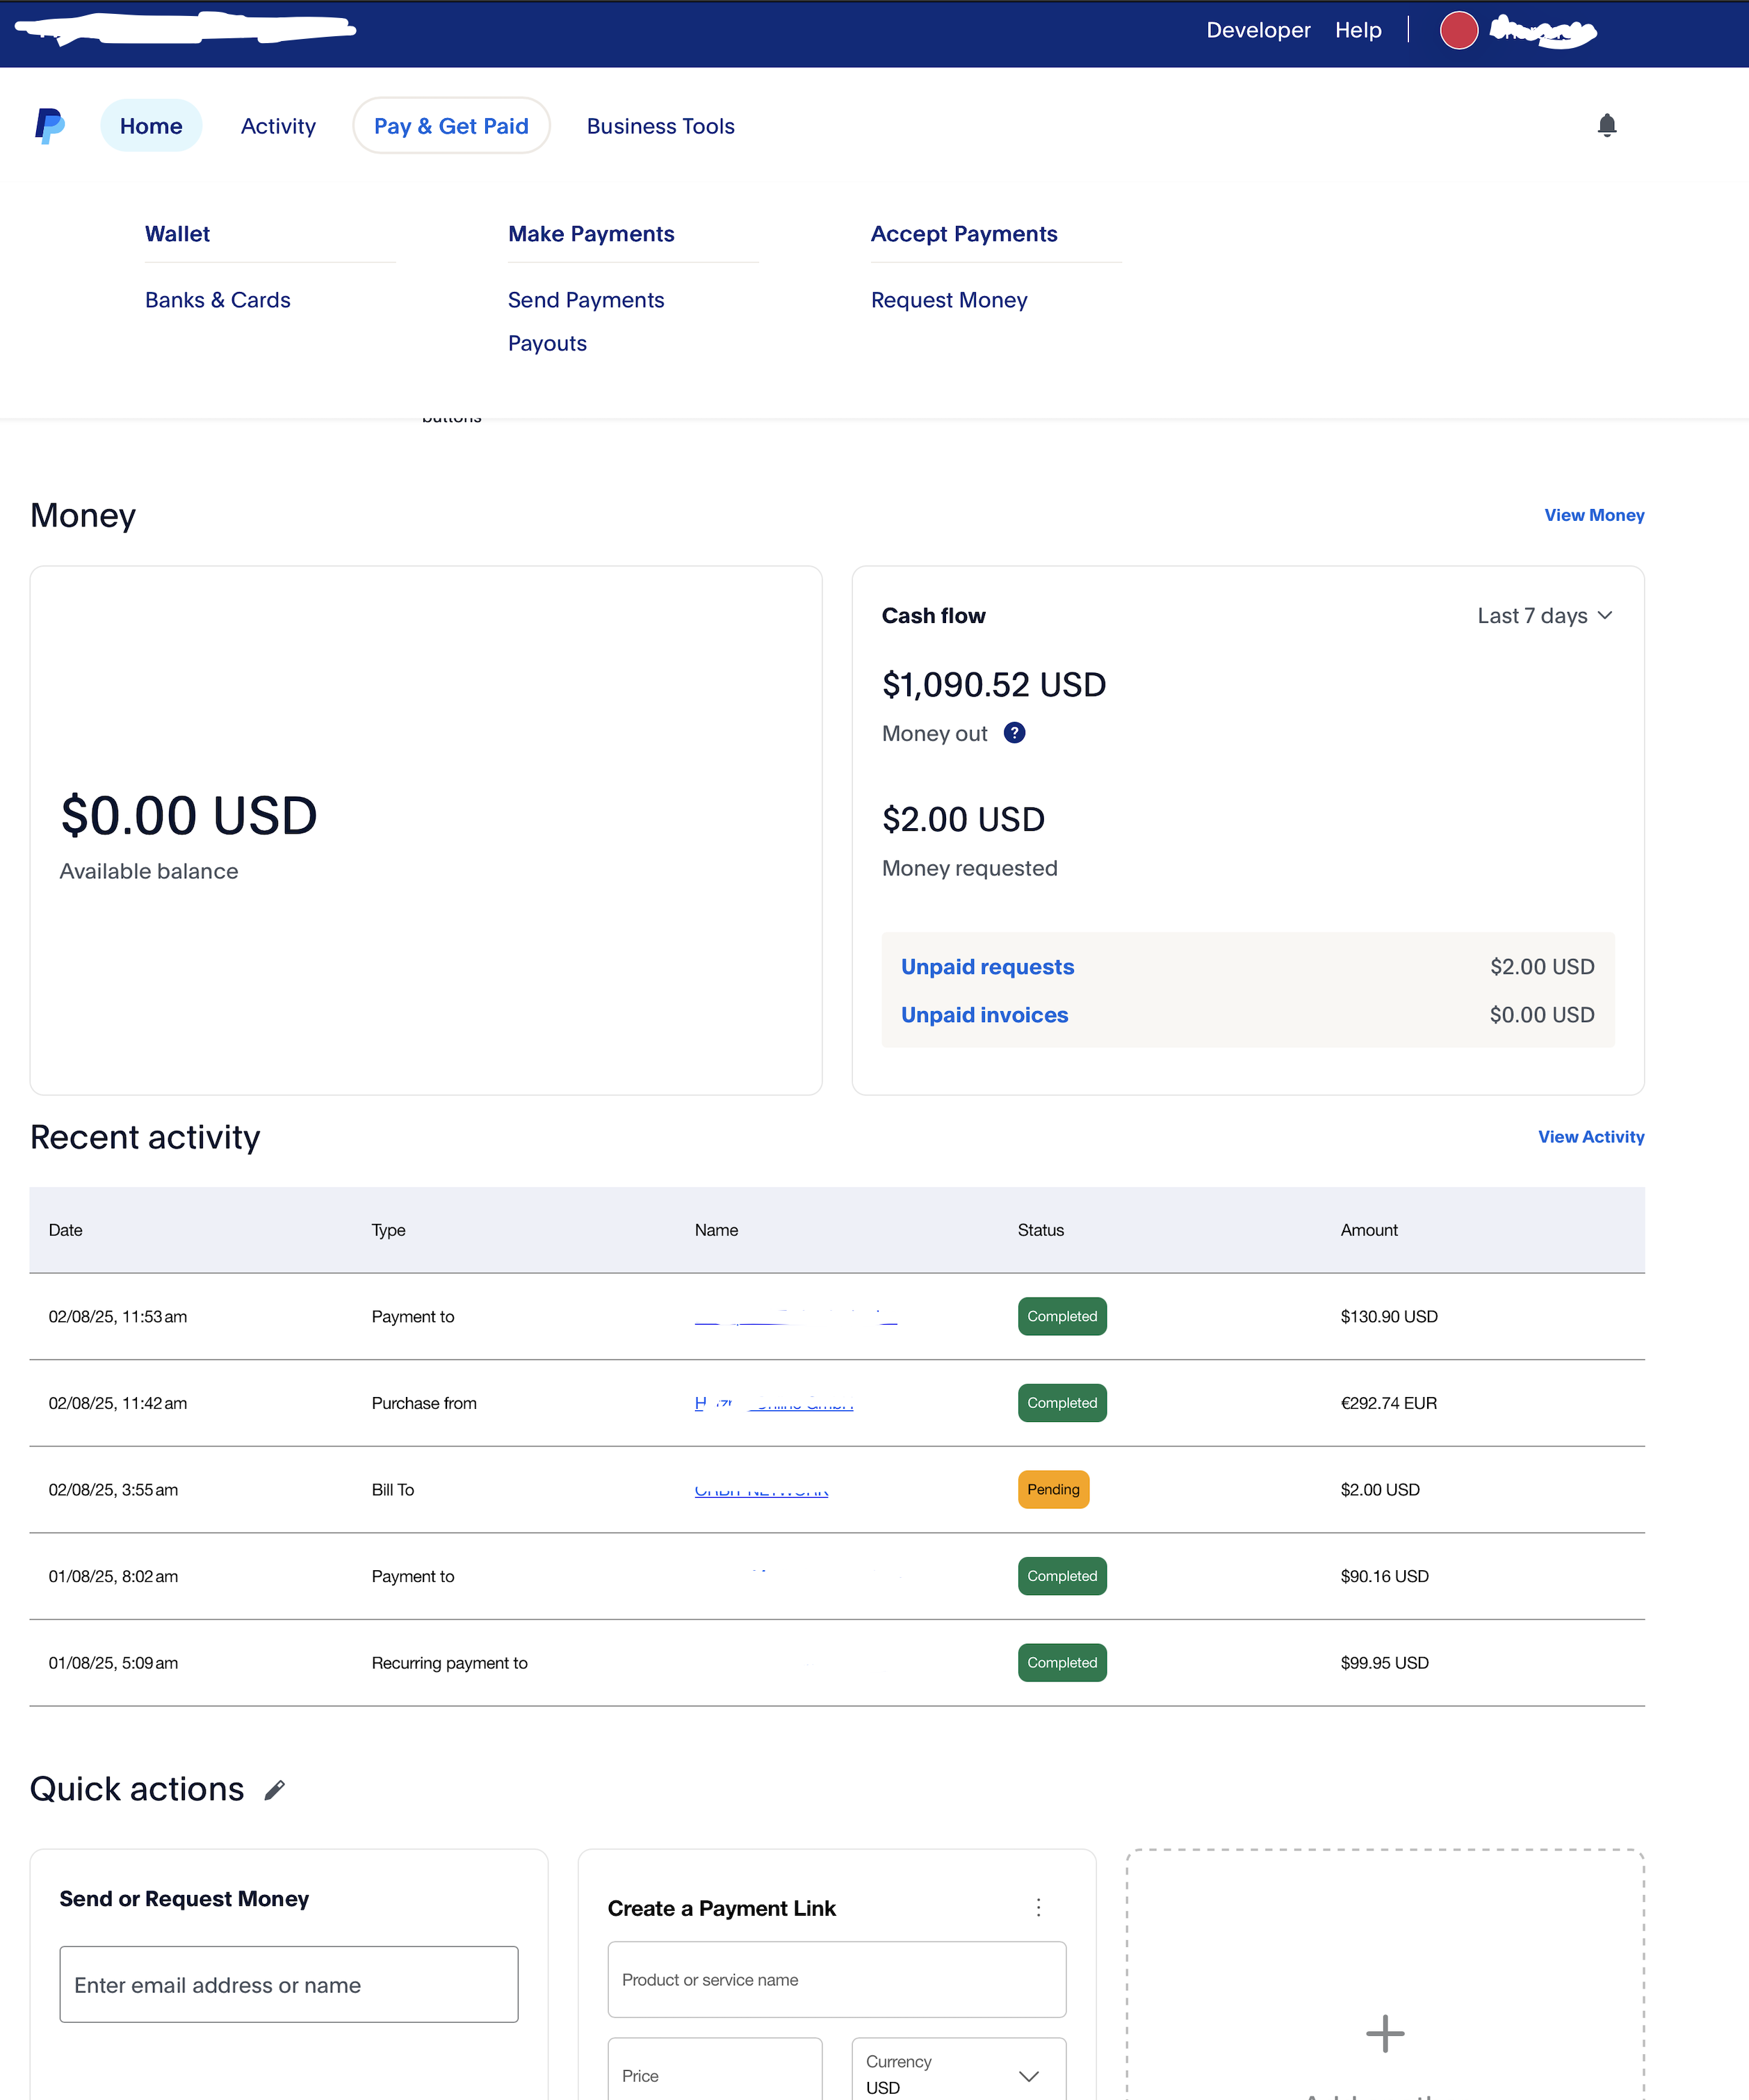Click the Product or service name field
The height and width of the screenshot is (2100, 1749).
[836, 1979]
